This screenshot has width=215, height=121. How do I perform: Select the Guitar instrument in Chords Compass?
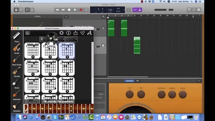[17, 48]
